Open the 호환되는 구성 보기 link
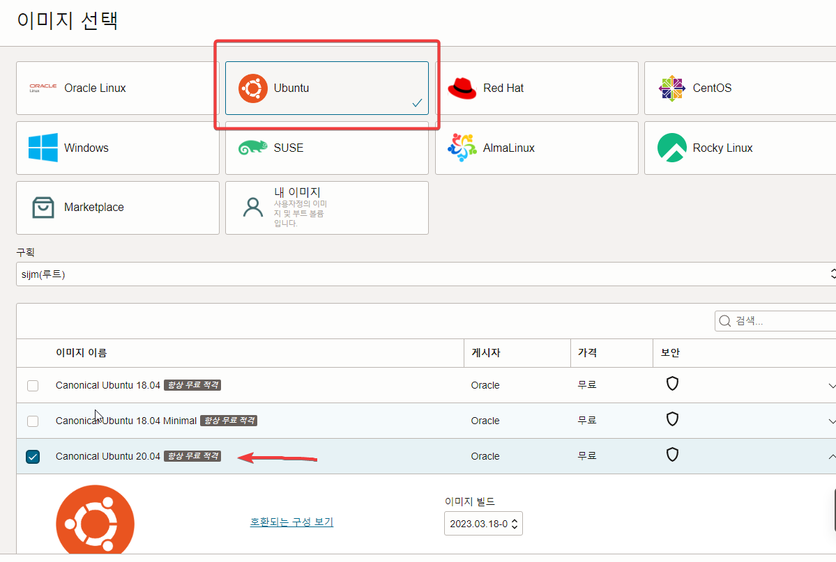 [x=291, y=522]
